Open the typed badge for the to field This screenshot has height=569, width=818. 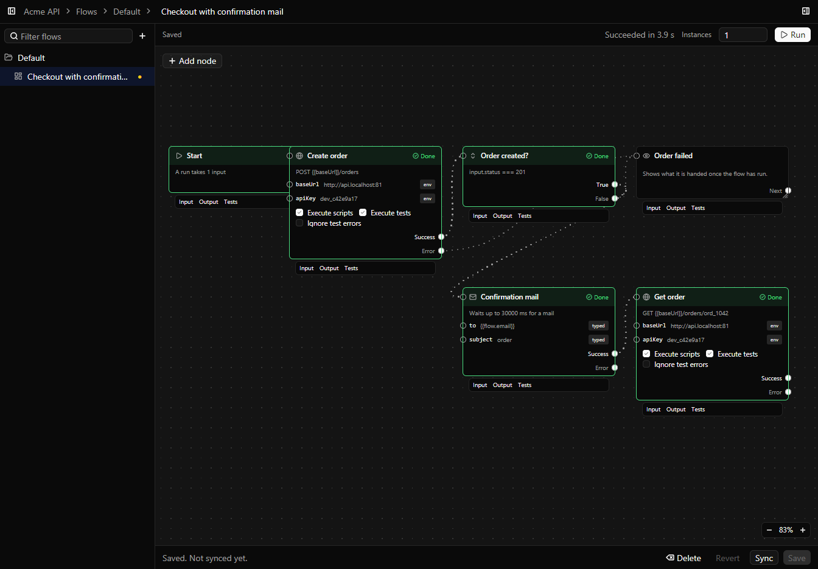click(x=598, y=326)
